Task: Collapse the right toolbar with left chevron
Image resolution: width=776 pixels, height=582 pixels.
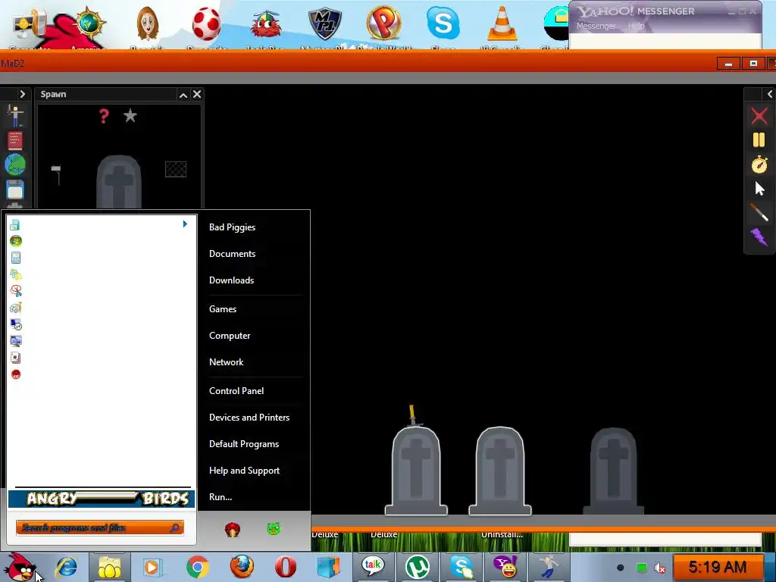Action: click(770, 94)
